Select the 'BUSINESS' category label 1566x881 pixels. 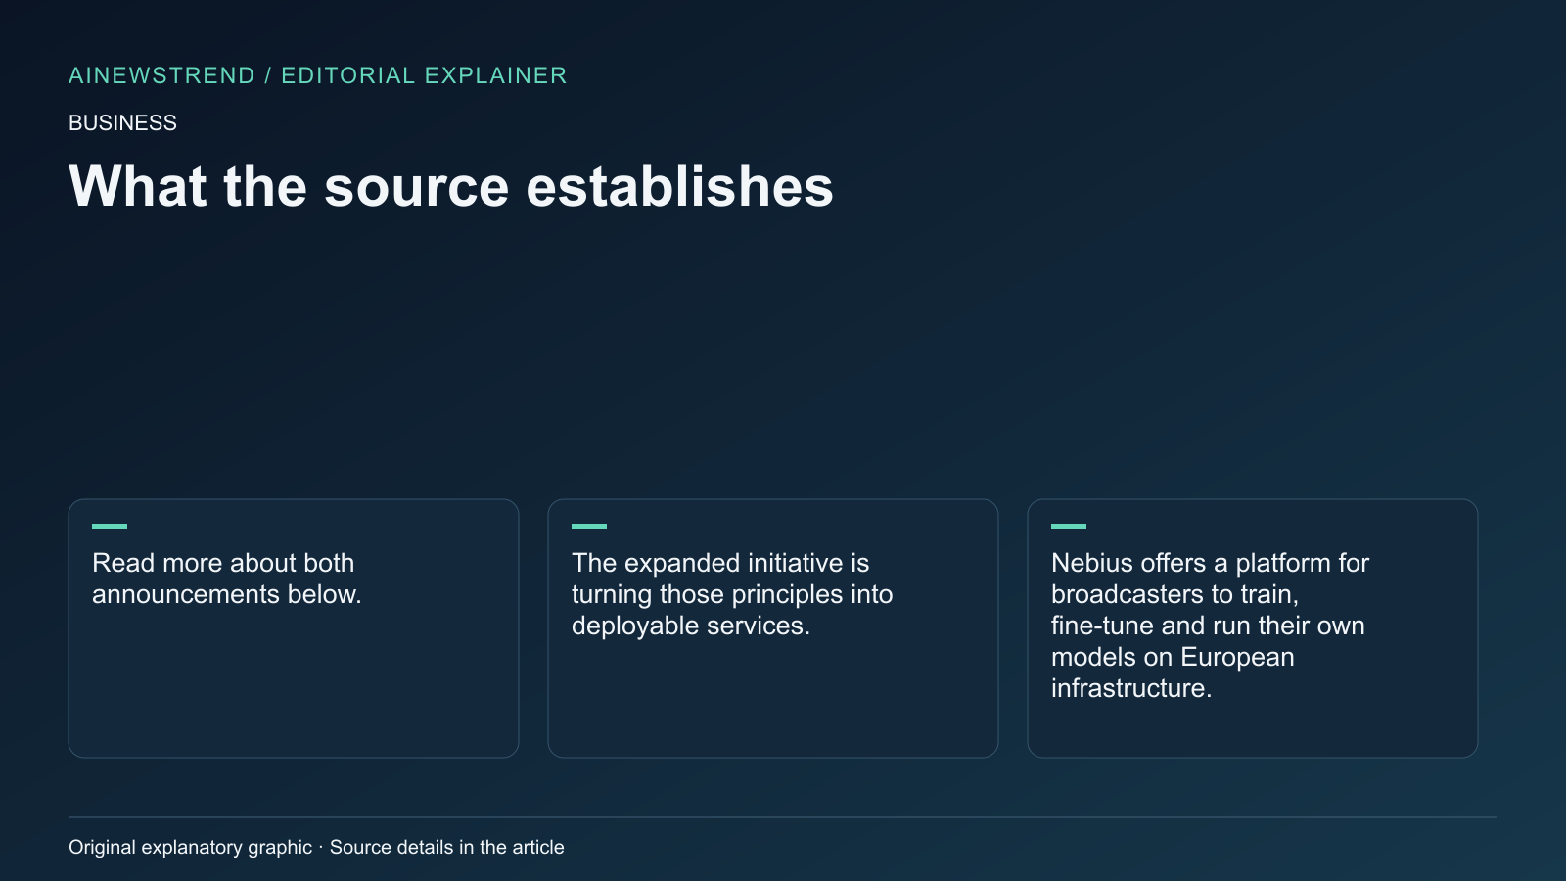coord(122,123)
